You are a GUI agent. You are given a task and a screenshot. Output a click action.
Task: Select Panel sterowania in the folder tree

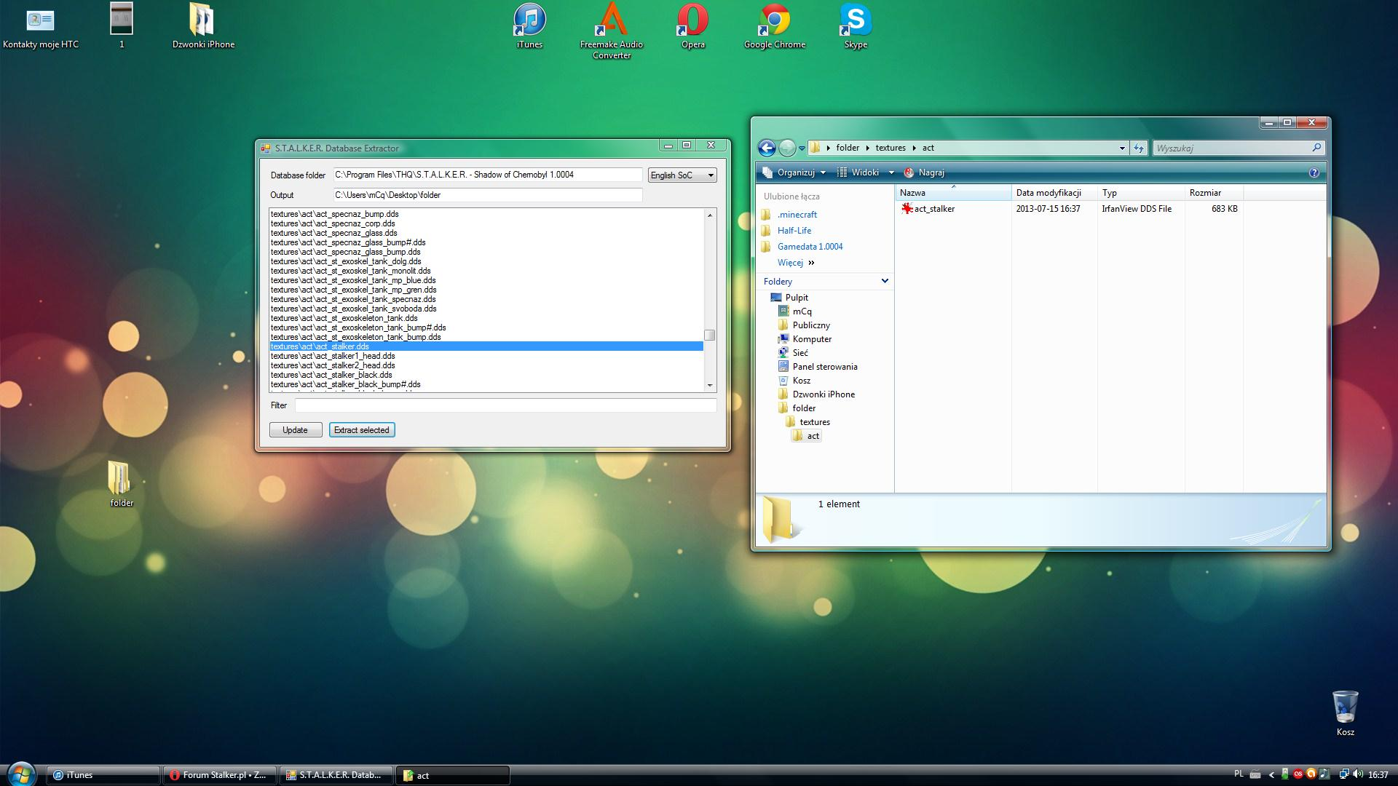[825, 367]
